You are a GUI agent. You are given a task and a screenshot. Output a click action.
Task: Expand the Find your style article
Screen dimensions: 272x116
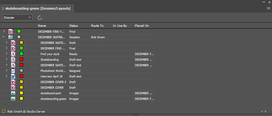click(7, 54)
